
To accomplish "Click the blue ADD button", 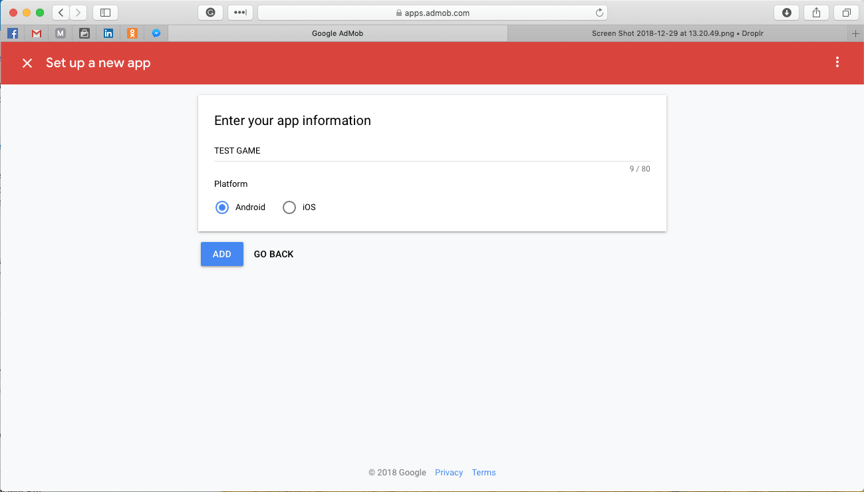I will point(222,254).
